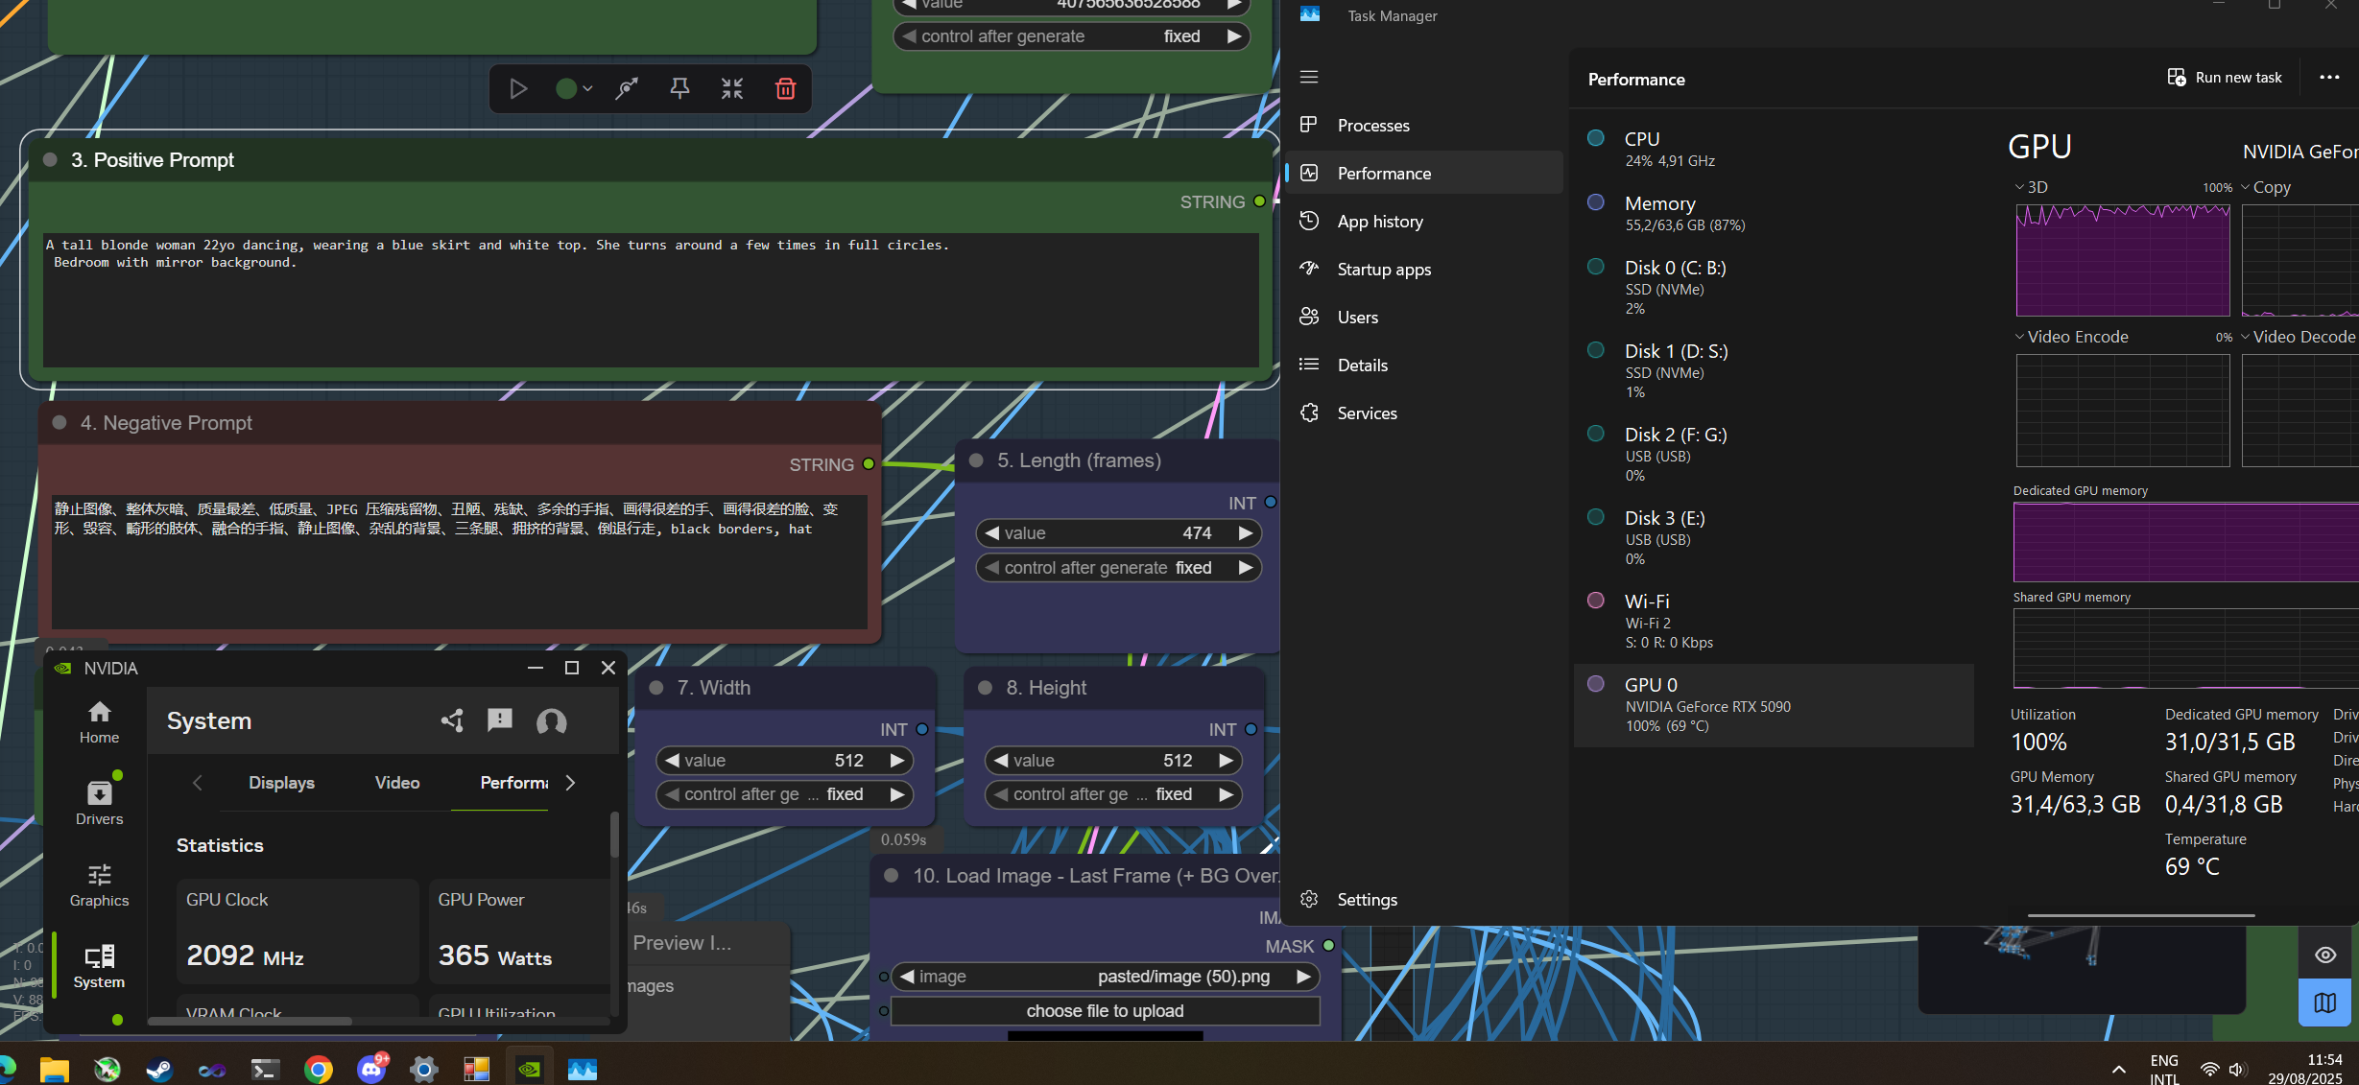Screen dimensions: 2359x1085
Task: Click choose file to upload button
Action: point(1105,1011)
